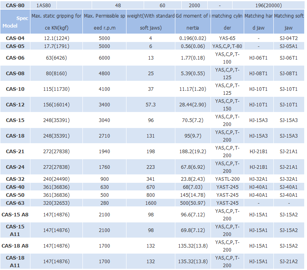
Task: Click the Spec Model header cell
Action: (15, 22)
